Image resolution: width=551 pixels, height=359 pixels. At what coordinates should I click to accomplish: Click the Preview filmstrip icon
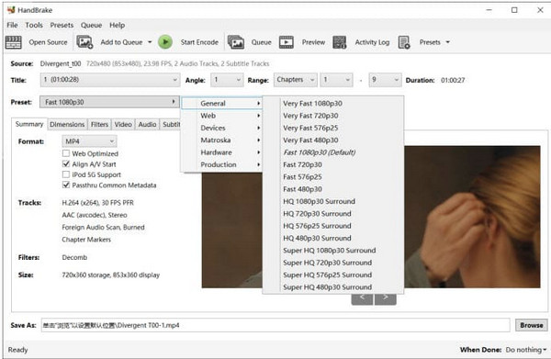[x=286, y=42]
